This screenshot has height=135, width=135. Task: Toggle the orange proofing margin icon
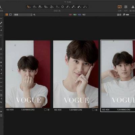click(119, 7)
